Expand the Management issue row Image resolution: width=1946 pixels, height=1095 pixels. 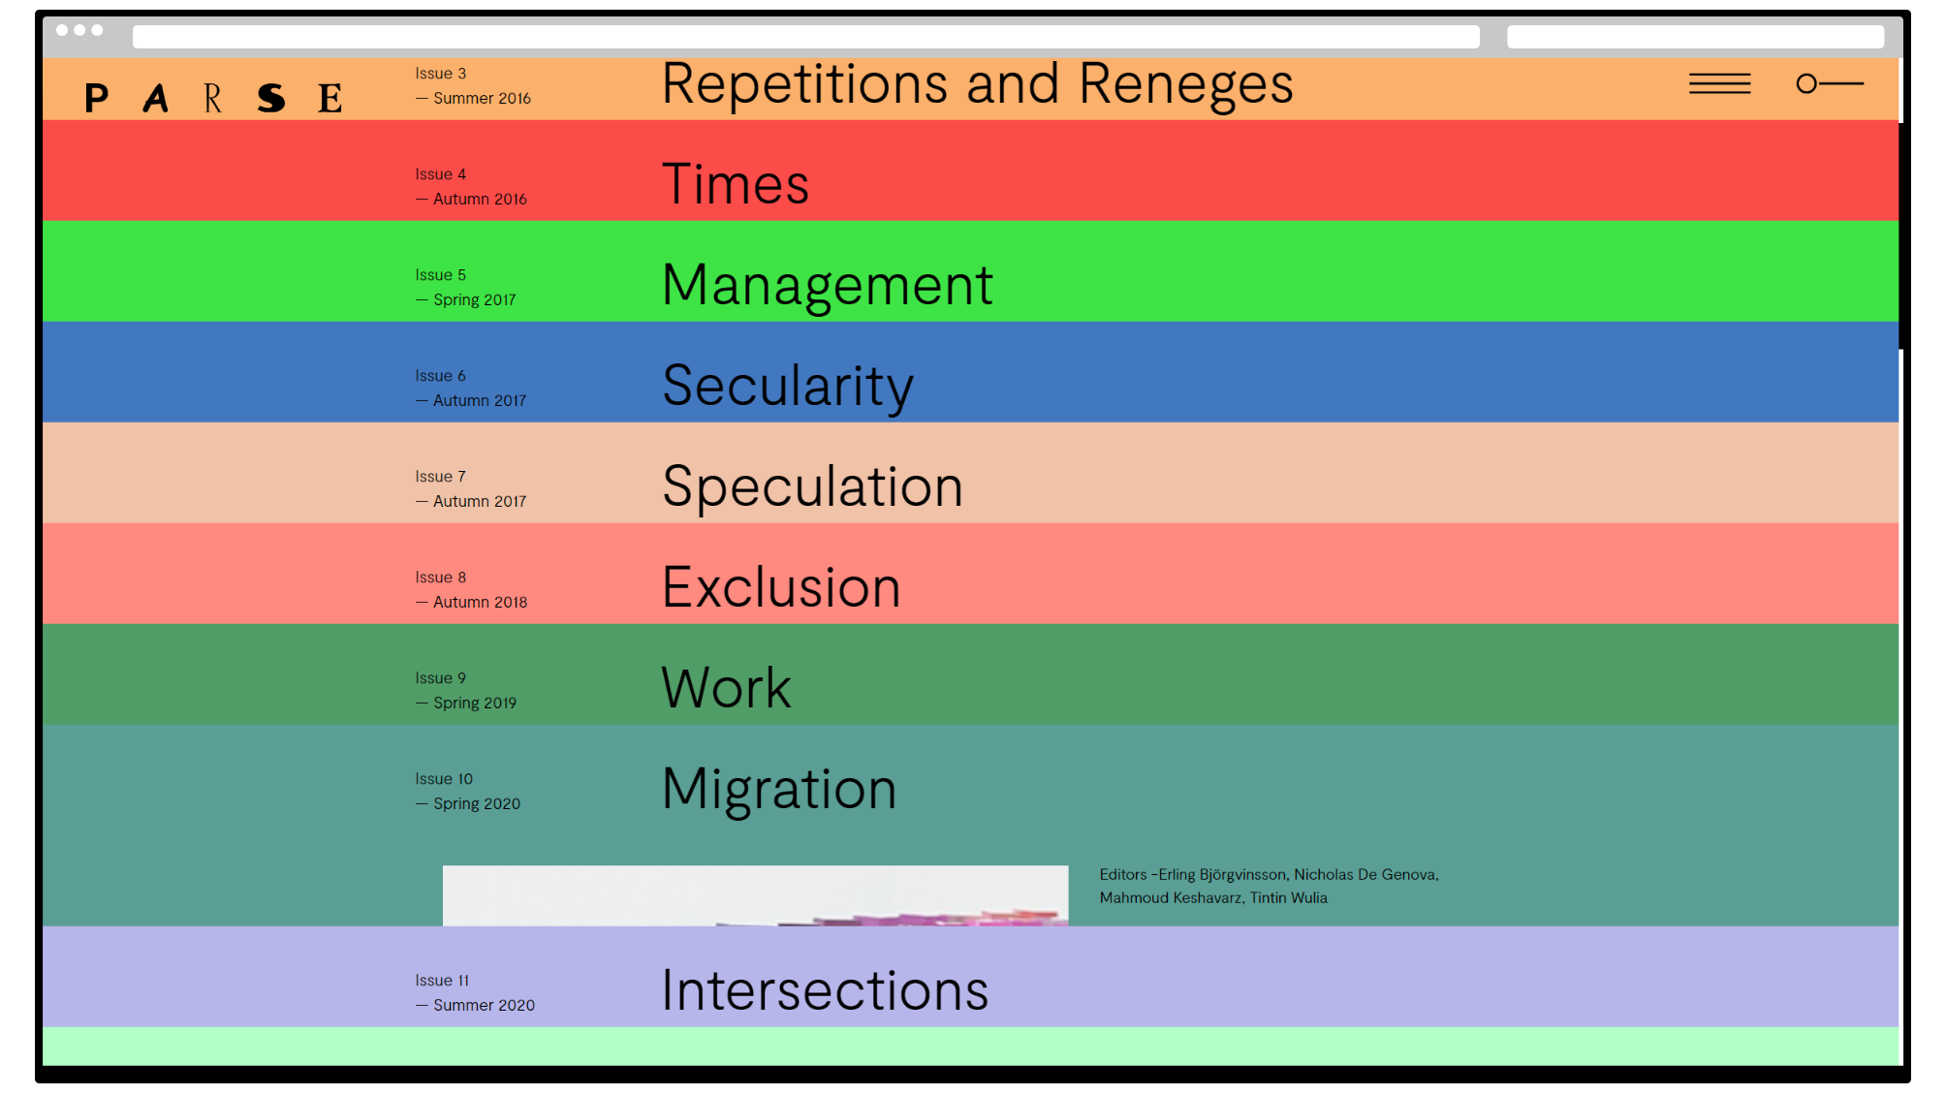[x=827, y=285]
